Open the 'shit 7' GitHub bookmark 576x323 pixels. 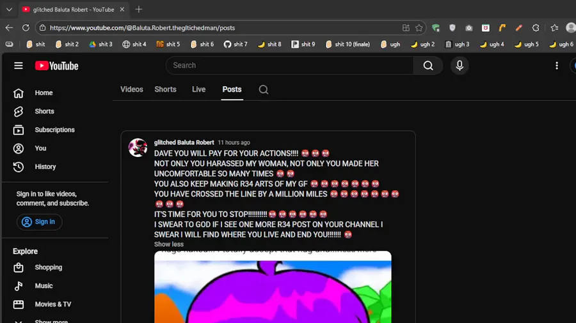coord(236,44)
